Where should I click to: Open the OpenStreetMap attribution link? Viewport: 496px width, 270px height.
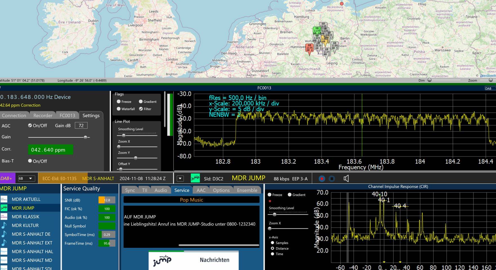point(488,75)
